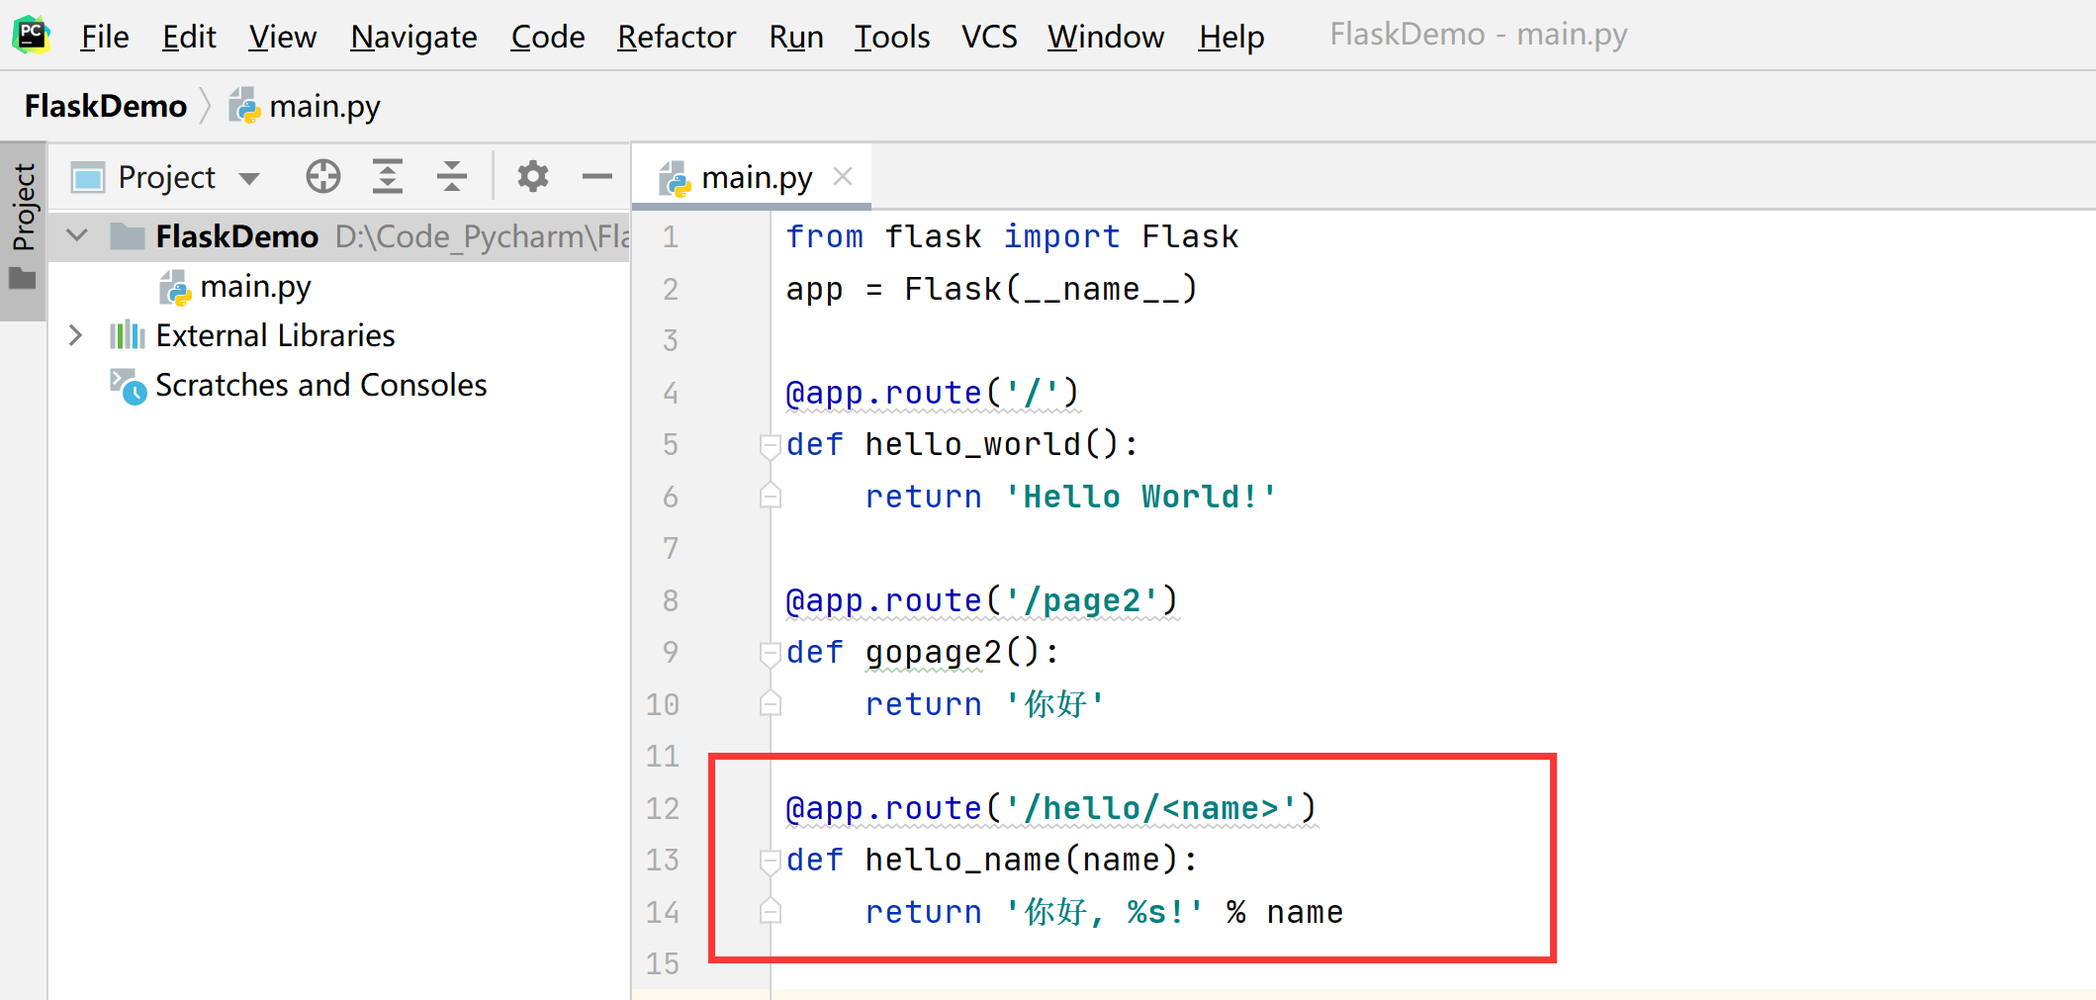Image resolution: width=2096 pixels, height=1000 pixels.
Task: Open Project panel settings gear
Action: [x=532, y=177]
